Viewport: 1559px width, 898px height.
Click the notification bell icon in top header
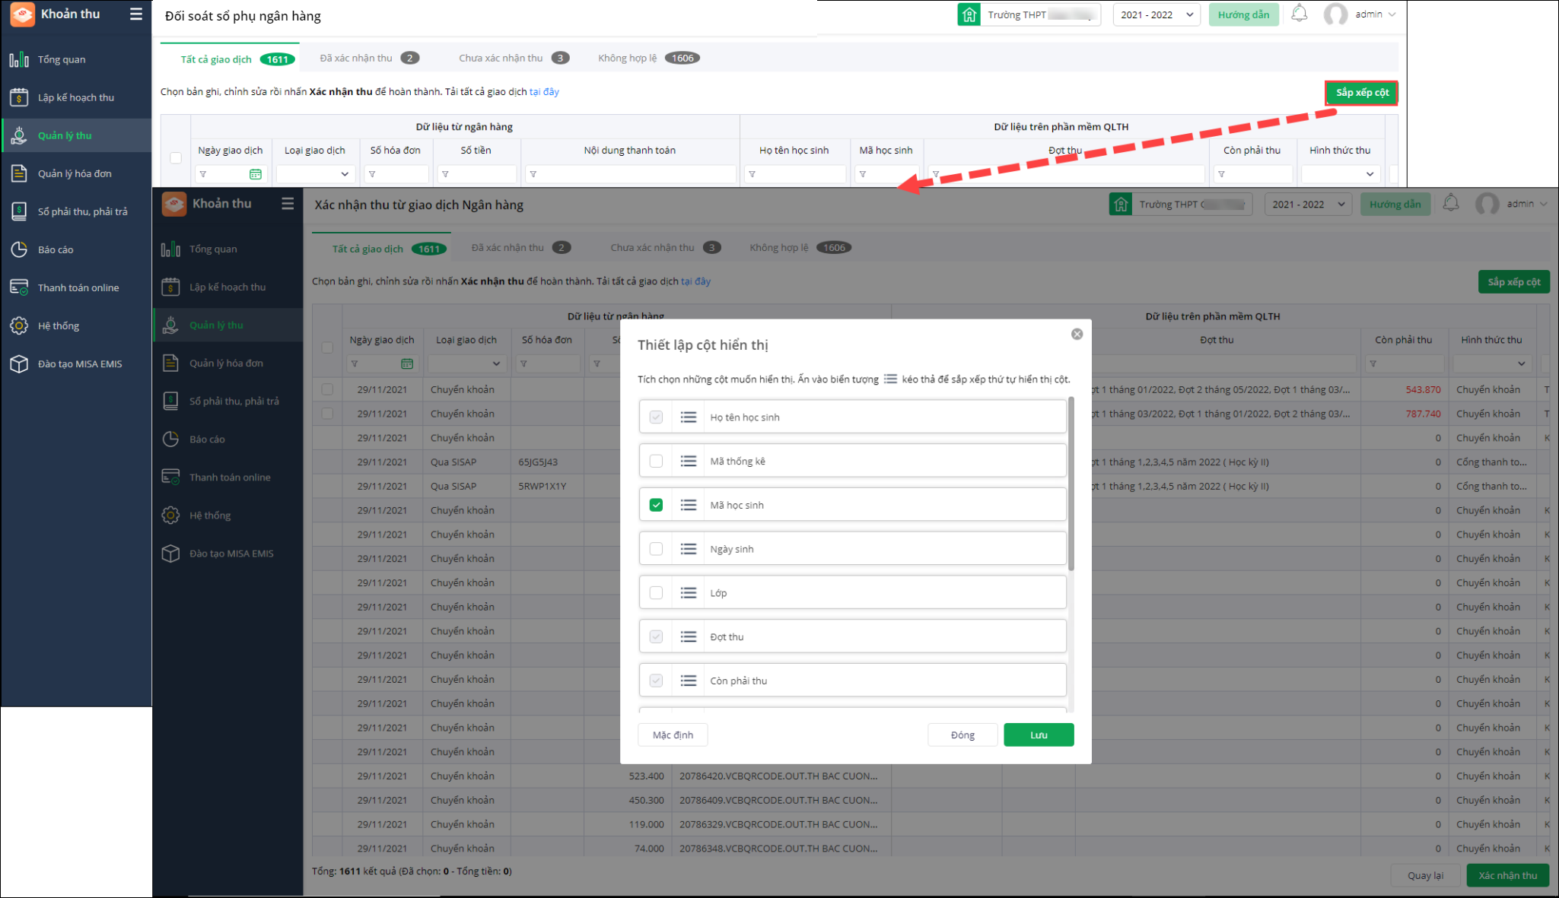tap(1300, 14)
